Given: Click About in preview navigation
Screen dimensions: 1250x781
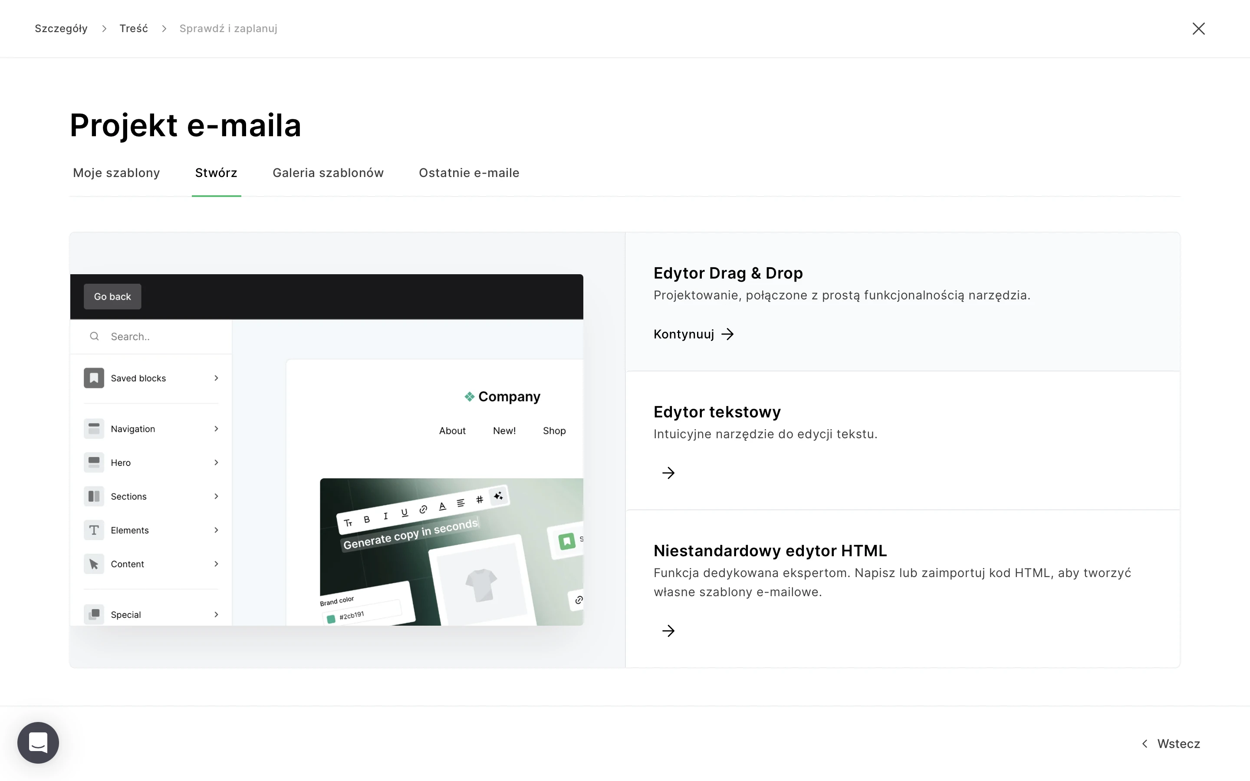Looking at the screenshot, I should [452, 431].
